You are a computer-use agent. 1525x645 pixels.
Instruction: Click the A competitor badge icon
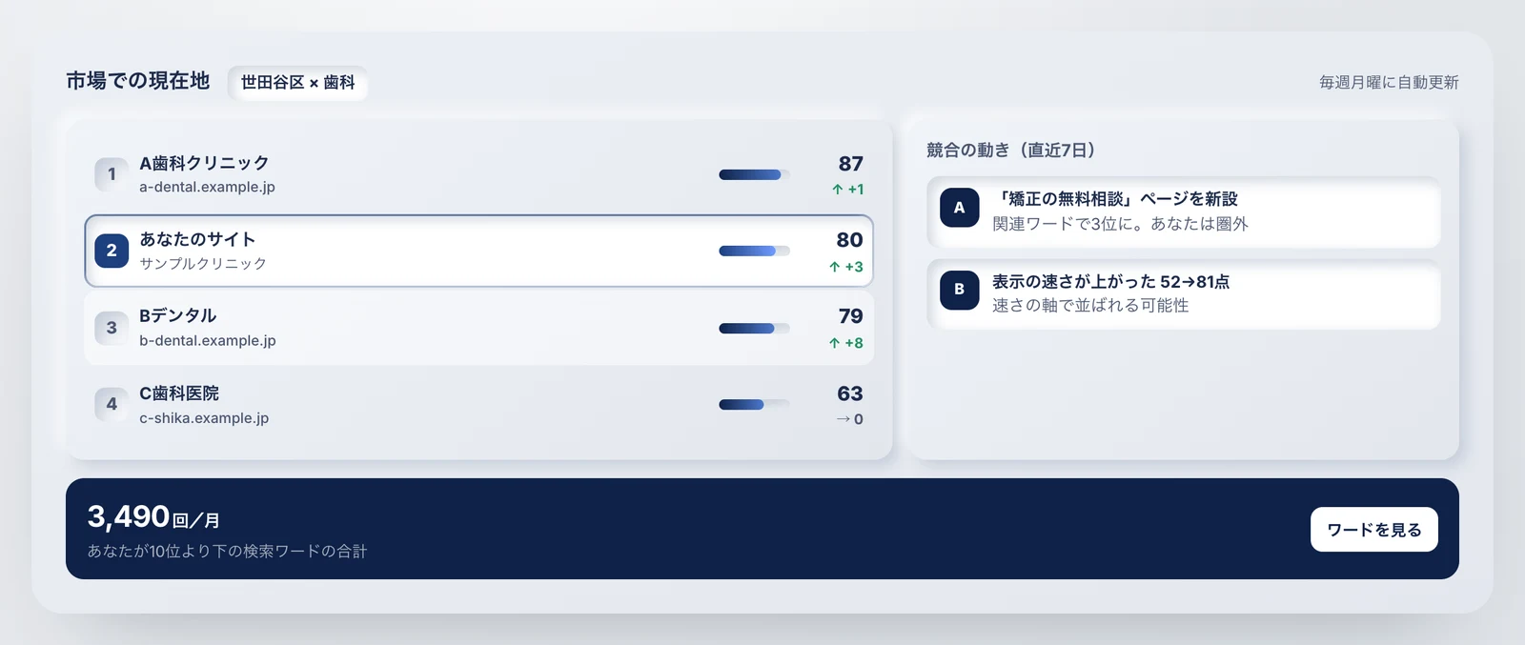click(x=960, y=208)
